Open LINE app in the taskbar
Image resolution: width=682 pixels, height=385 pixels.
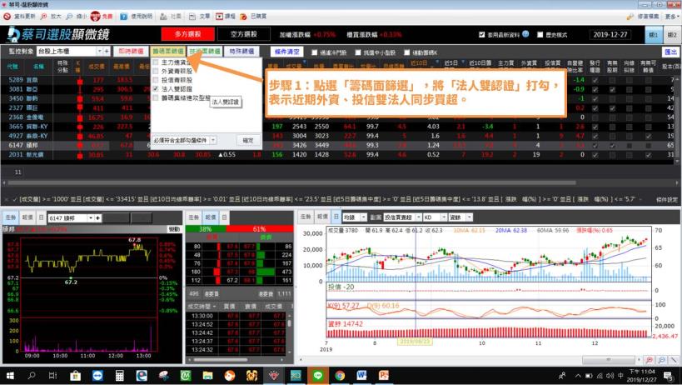click(317, 376)
